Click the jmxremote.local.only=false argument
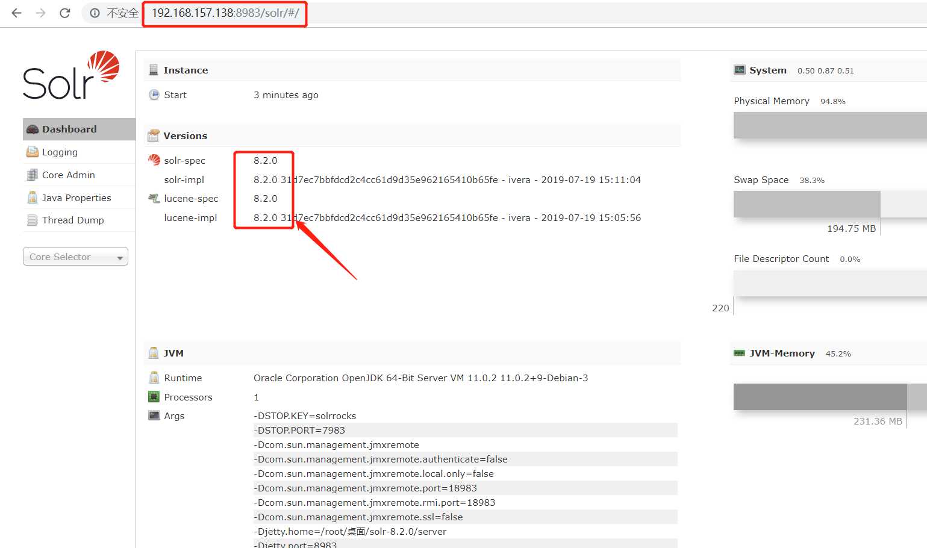Viewport: 927px width, 548px height. pos(373,473)
